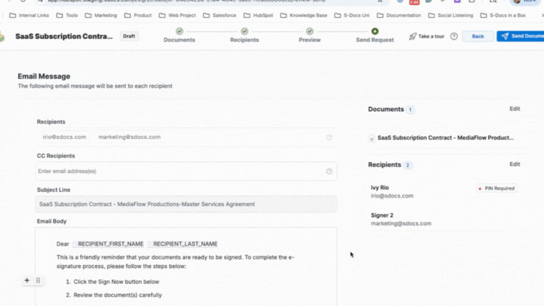Open the S-Docs in a Box bookmark folder
Viewport: 544px width, 306px height.
click(x=503, y=16)
